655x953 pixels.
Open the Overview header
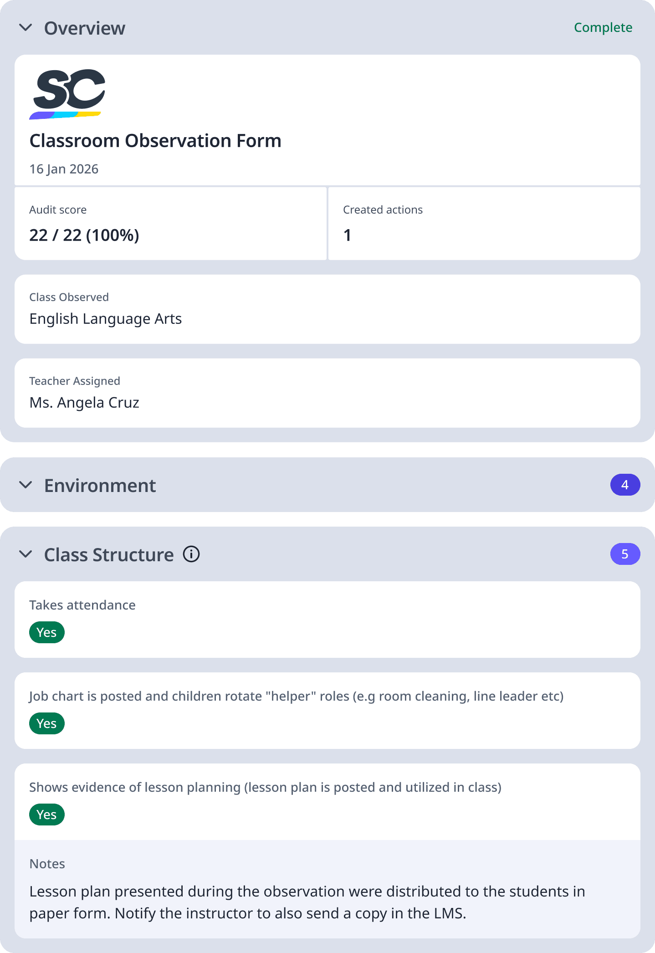point(85,27)
